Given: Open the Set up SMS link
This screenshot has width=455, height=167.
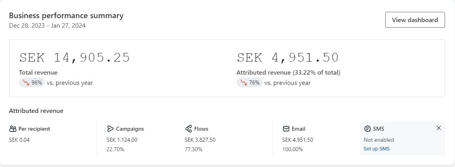Looking at the screenshot, I should tap(376, 149).
